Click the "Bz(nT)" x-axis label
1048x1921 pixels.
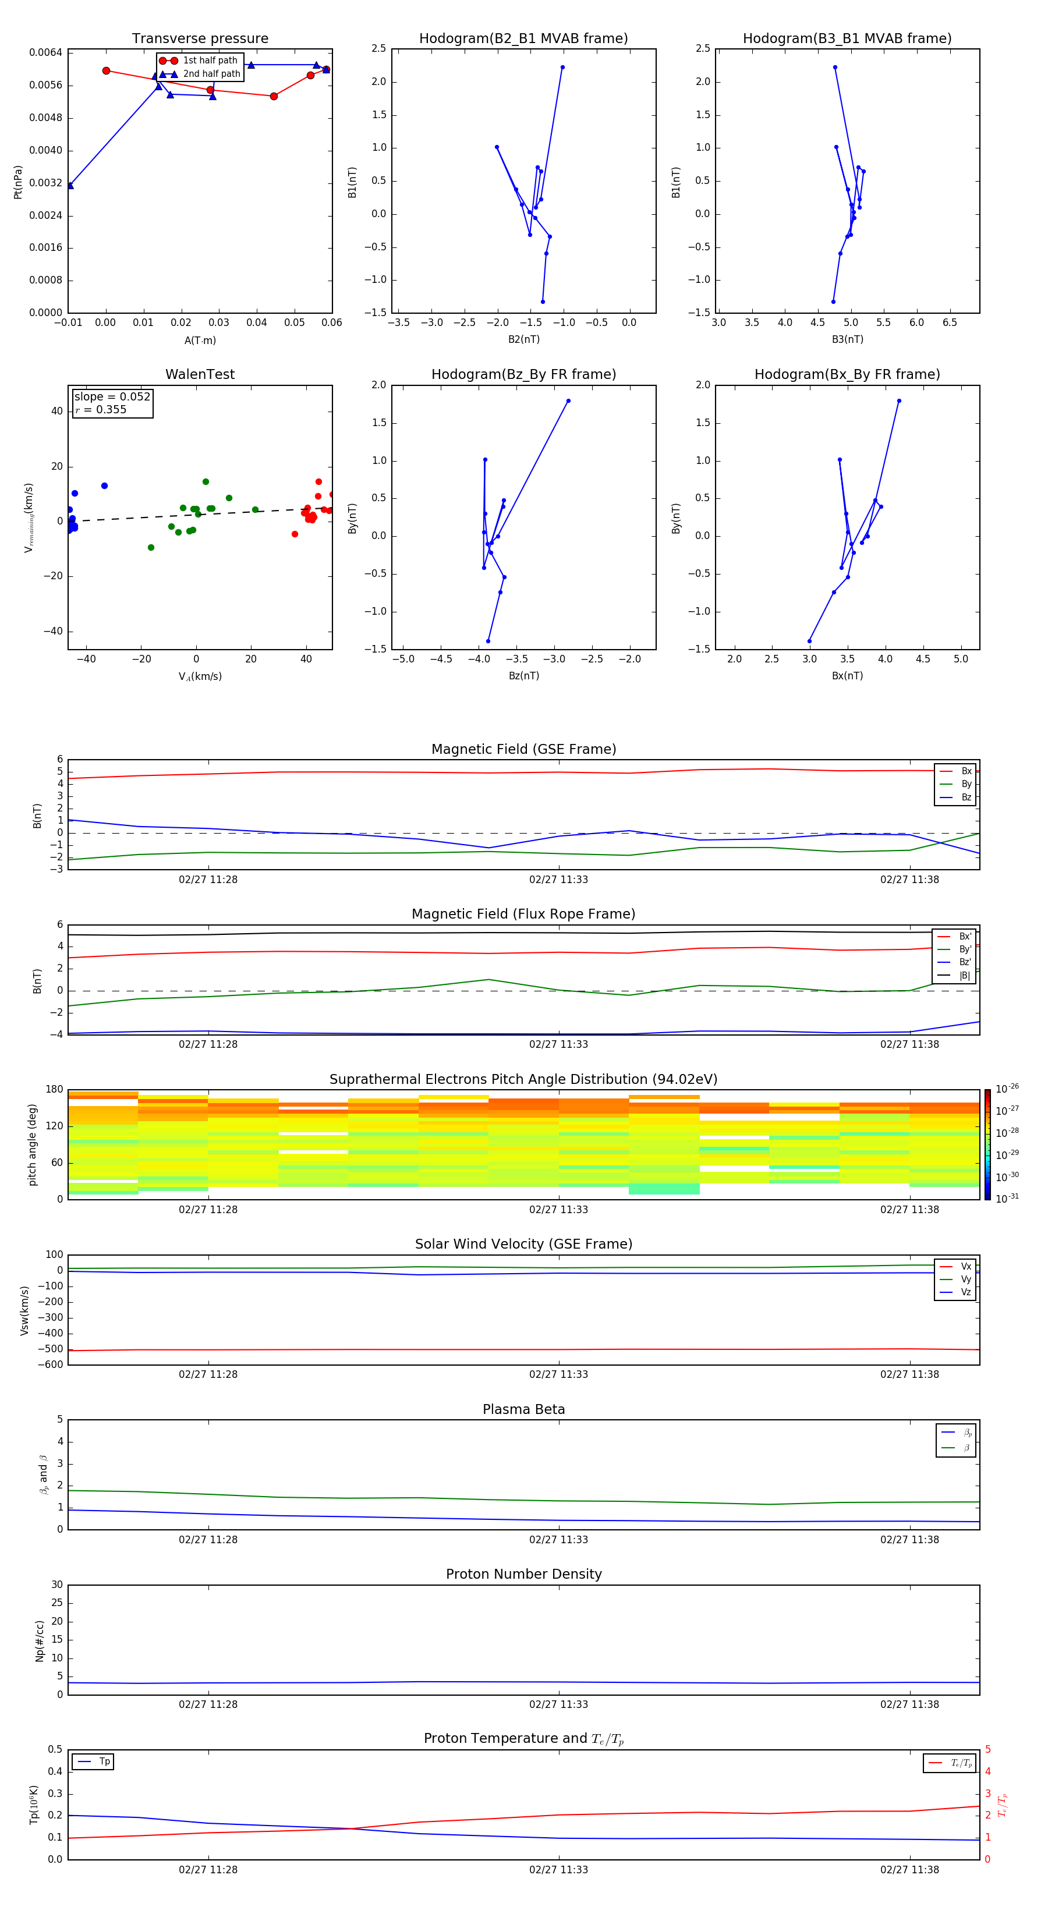(523, 676)
